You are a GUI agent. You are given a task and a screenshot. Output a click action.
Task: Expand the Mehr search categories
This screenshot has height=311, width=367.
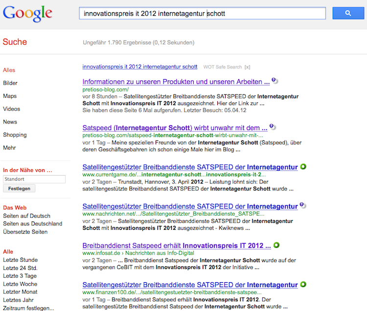pyautogui.click(x=9, y=148)
